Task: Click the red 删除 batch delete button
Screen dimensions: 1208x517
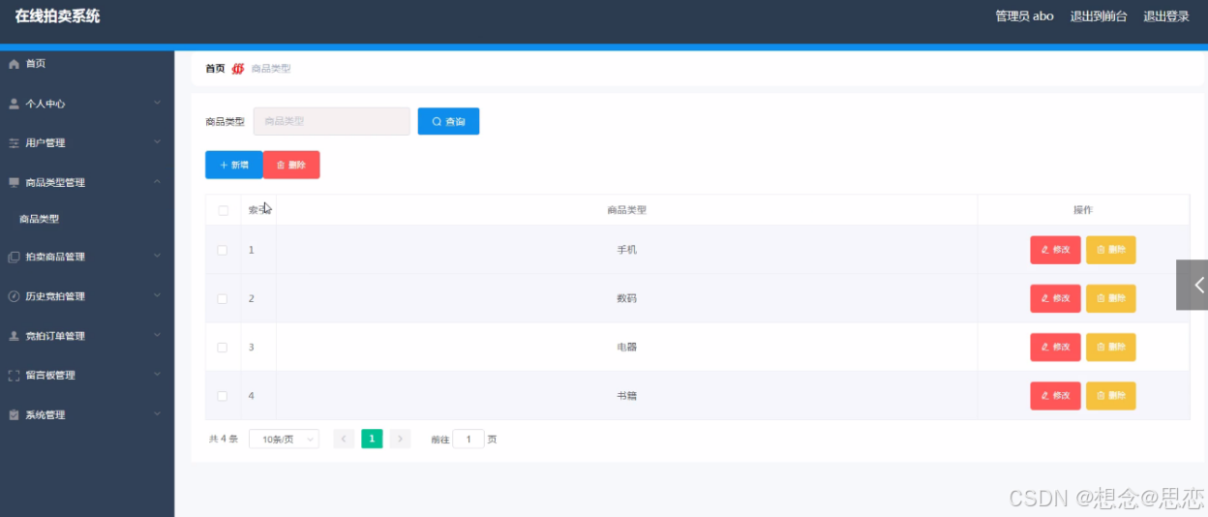Action: (x=291, y=165)
